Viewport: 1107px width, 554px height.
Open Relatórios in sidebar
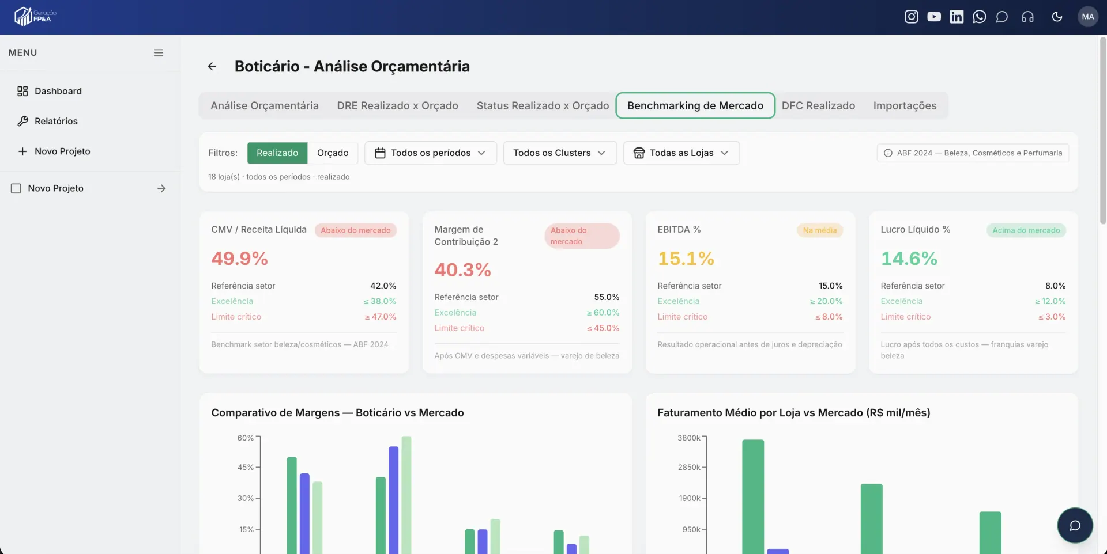pos(90,121)
